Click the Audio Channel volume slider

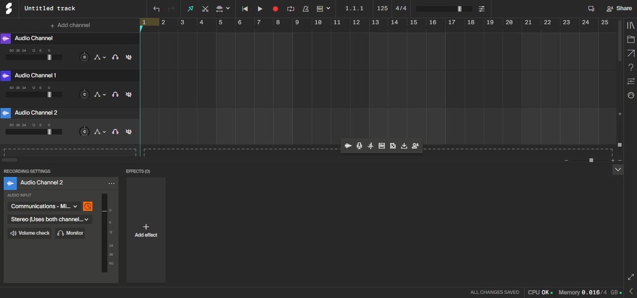click(x=34, y=57)
